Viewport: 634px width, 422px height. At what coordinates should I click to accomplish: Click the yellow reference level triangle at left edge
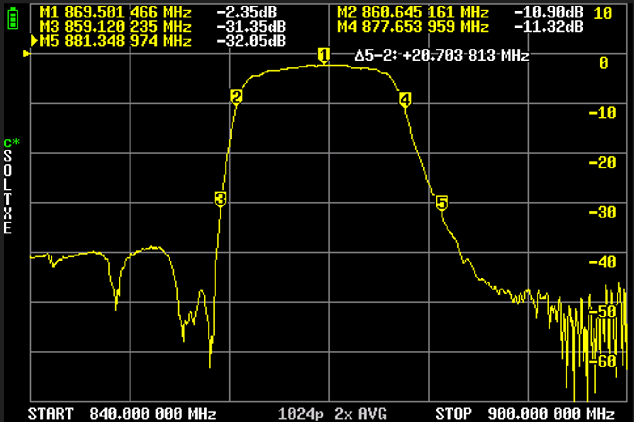pyautogui.click(x=27, y=54)
